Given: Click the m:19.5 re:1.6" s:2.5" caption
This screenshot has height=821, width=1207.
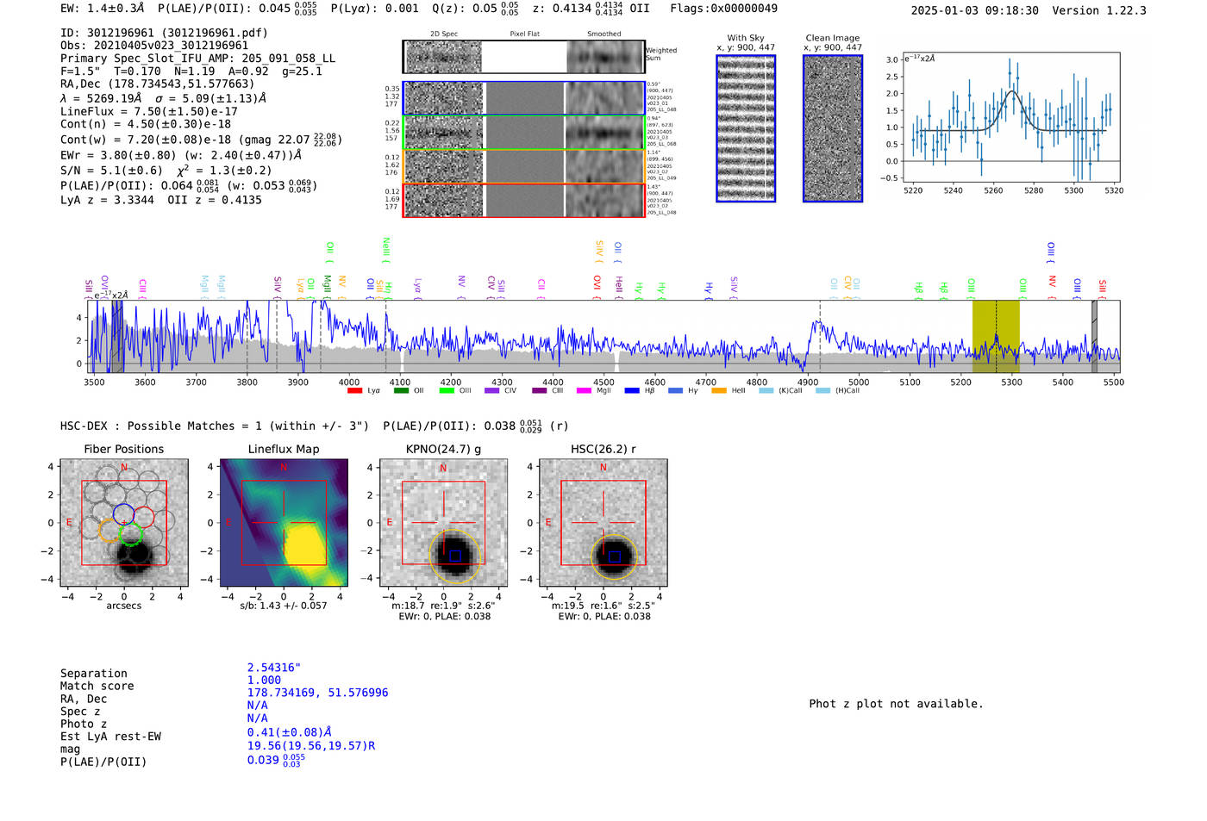Looking at the screenshot, I should (603, 606).
